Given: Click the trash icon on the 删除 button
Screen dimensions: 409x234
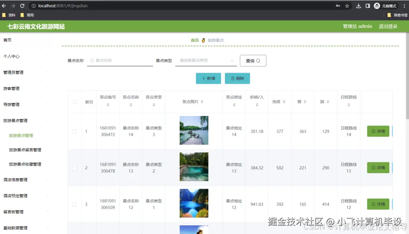Looking at the screenshot, I should click(x=232, y=78).
